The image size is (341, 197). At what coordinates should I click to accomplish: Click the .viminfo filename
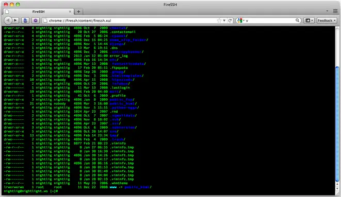click(x=118, y=144)
